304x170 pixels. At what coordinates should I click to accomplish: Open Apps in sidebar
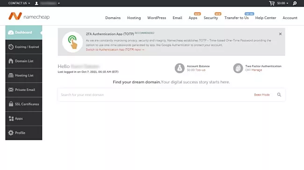[24, 118]
